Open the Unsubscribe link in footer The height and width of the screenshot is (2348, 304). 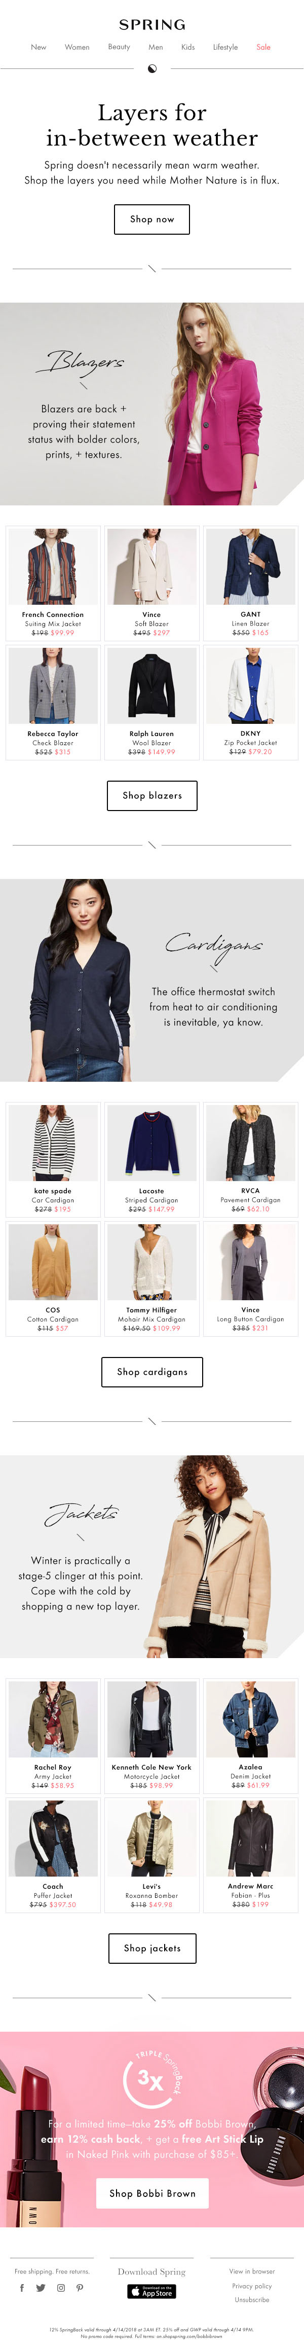pos(251,2300)
